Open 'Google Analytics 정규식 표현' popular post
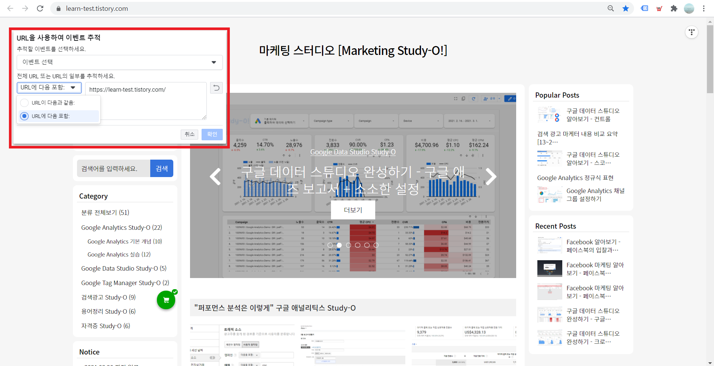 pyautogui.click(x=575, y=178)
